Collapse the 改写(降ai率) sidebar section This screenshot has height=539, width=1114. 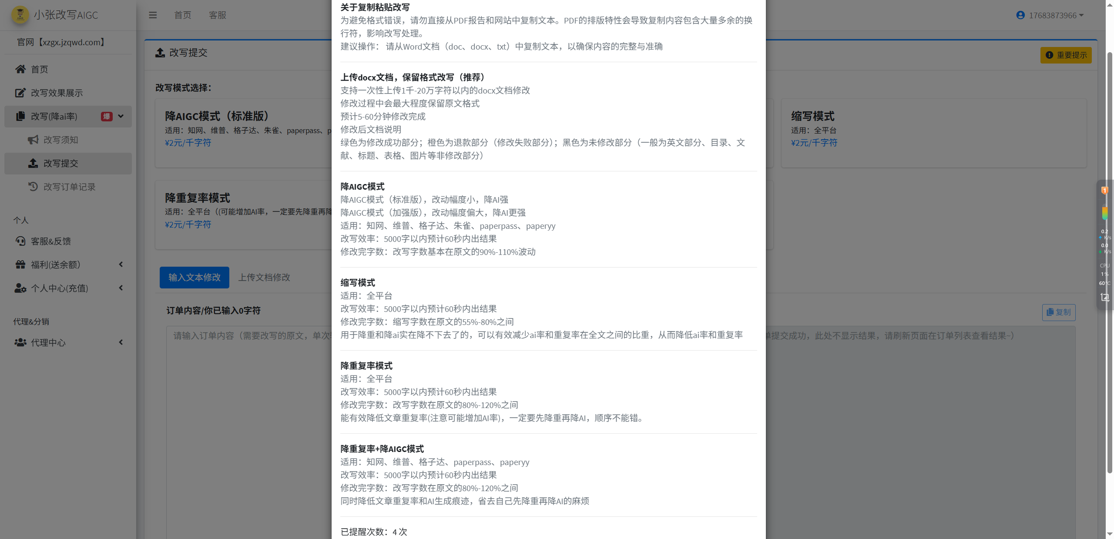click(x=121, y=116)
